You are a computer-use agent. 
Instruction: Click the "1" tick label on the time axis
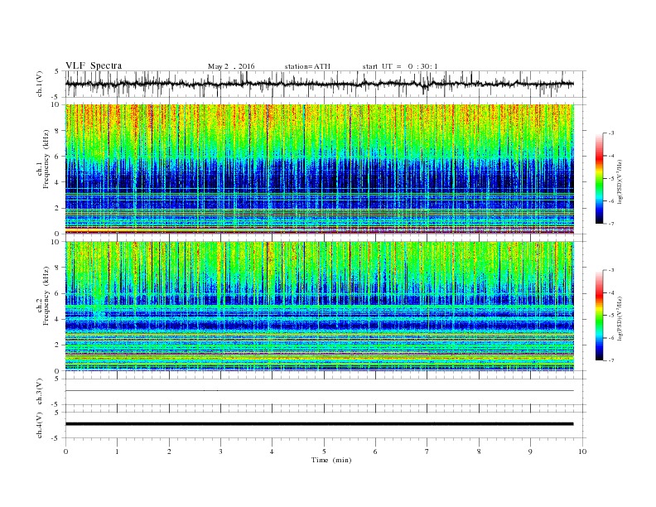(x=117, y=451)
